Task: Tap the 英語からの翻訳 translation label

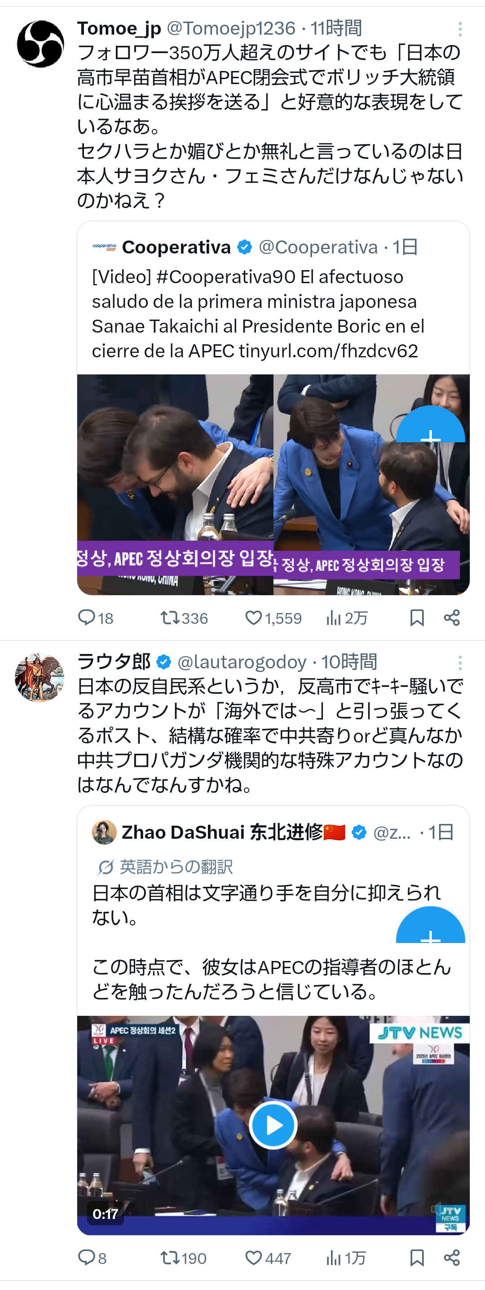Action: tap(176, 867)
